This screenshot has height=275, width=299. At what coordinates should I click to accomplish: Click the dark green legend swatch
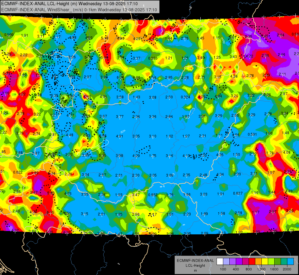click(x=277, y=262)
